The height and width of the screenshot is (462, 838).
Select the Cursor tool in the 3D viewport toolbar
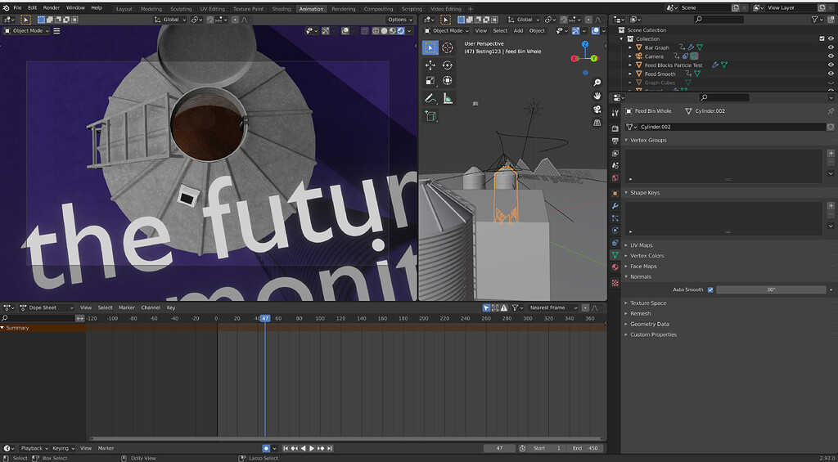point(448,47)
